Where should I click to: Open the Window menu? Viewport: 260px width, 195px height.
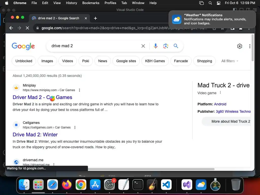coord(138,3)
